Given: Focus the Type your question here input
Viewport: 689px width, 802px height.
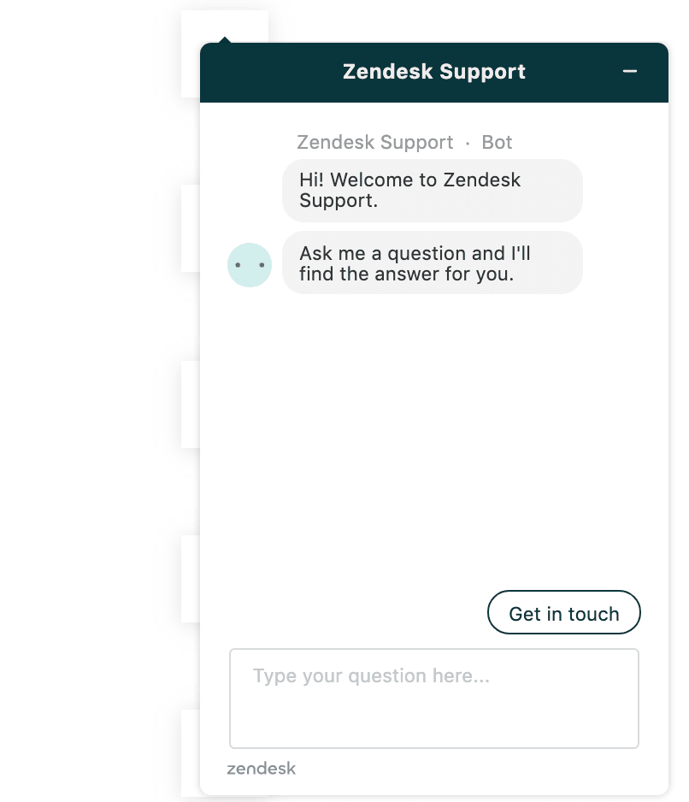Looking at the screenshot, I should (433, 698).
